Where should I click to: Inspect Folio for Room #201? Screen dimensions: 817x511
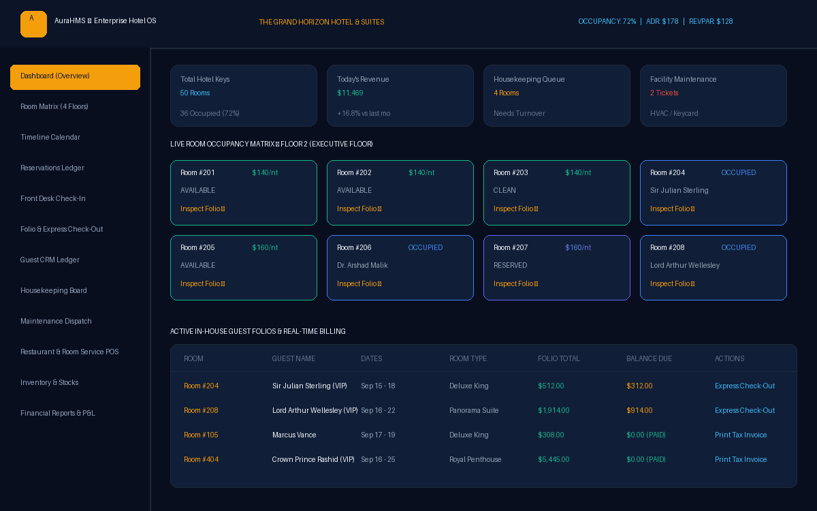(x=203, y=209)
